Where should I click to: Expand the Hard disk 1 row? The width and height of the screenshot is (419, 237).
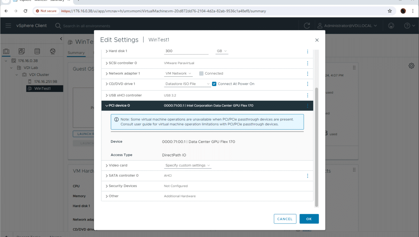point(107,51)
